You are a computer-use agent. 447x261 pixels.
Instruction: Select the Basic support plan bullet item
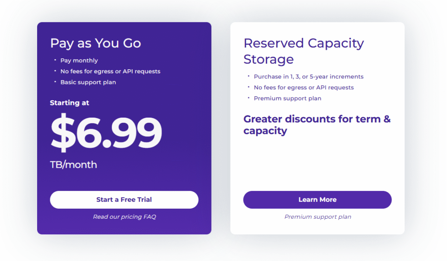pyautogui.click(x=88, y=82)
